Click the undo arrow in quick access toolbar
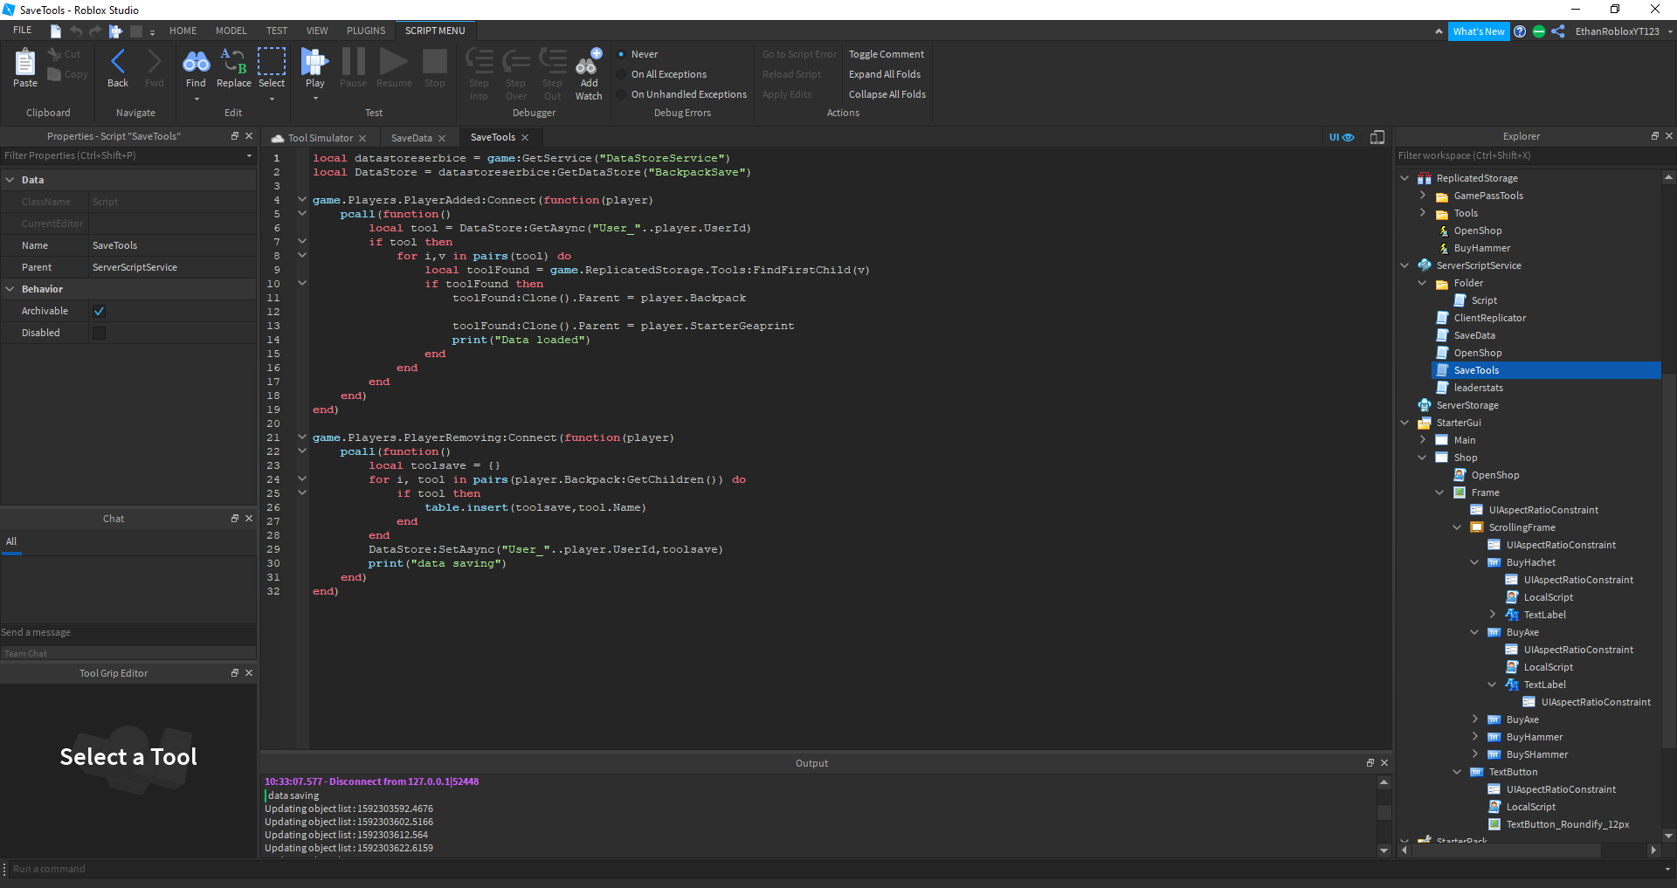 (x=76, y=31)
